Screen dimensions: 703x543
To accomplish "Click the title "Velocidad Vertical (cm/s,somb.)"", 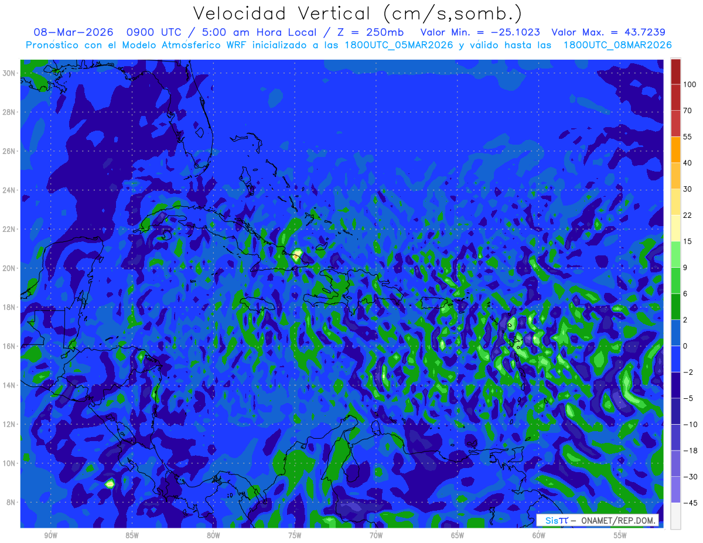I will [x=357, y=13].
